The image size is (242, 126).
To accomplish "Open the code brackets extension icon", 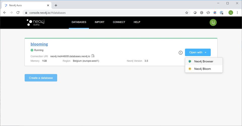I will (x=208, y=13).
